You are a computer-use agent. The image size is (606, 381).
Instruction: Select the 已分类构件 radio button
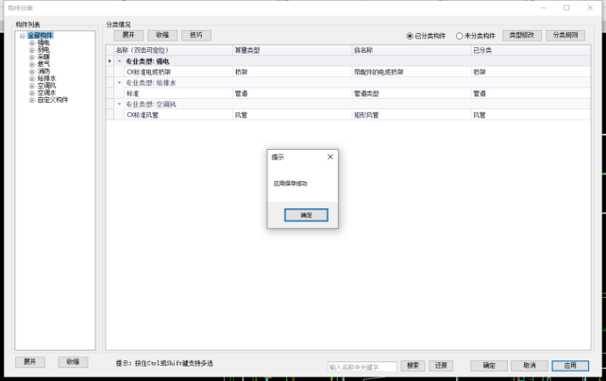(410, 36)
